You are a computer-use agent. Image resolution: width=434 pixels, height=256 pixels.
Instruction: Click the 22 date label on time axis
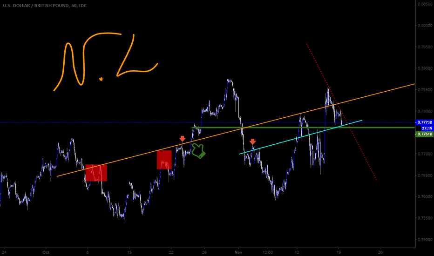click(x=171, y=252)
